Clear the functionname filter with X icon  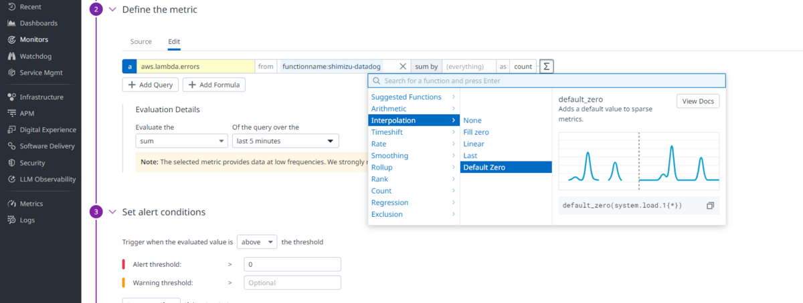pos(403,67)
